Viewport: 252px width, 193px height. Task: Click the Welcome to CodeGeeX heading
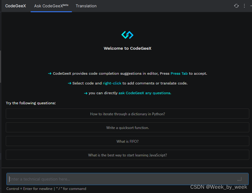128,48
